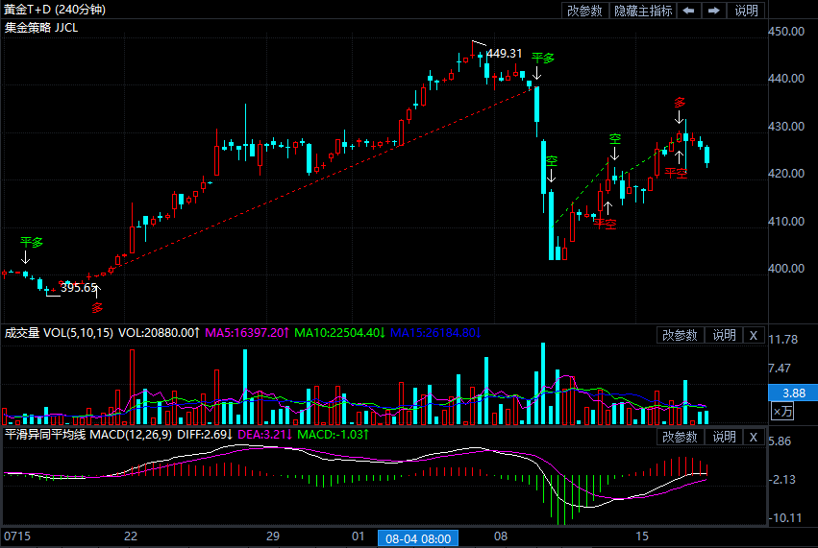Click the red 多 signal marker near 395.65
Image resolution: width=818 pixels, height=548 pixels.
pos(97,308)
